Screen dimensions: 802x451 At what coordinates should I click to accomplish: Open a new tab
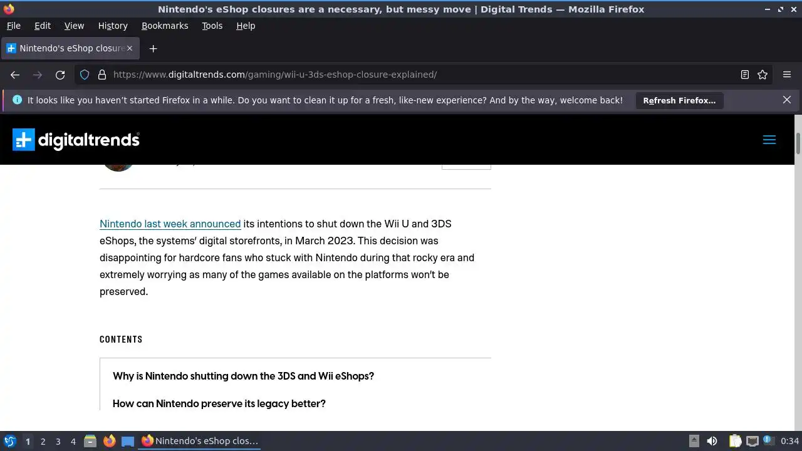point(153,48)
